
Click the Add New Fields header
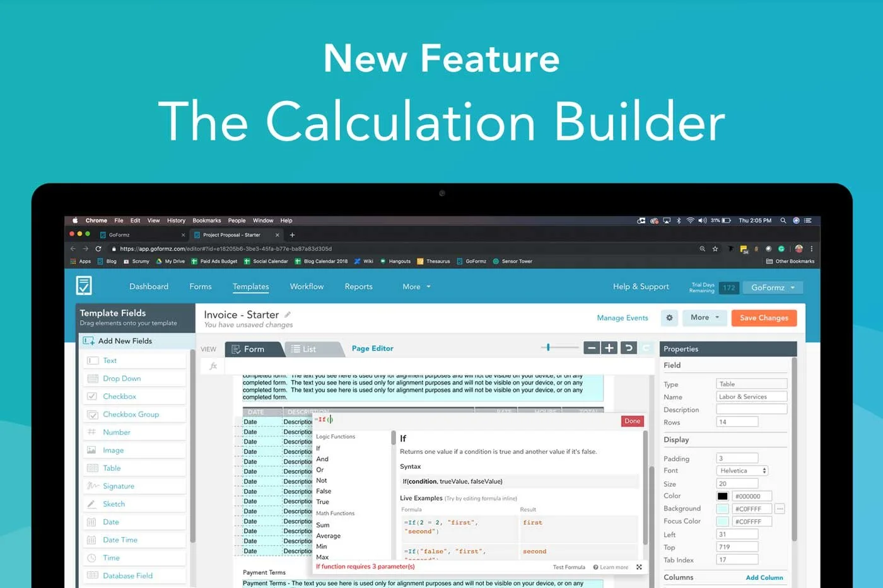tap(137, 341)
